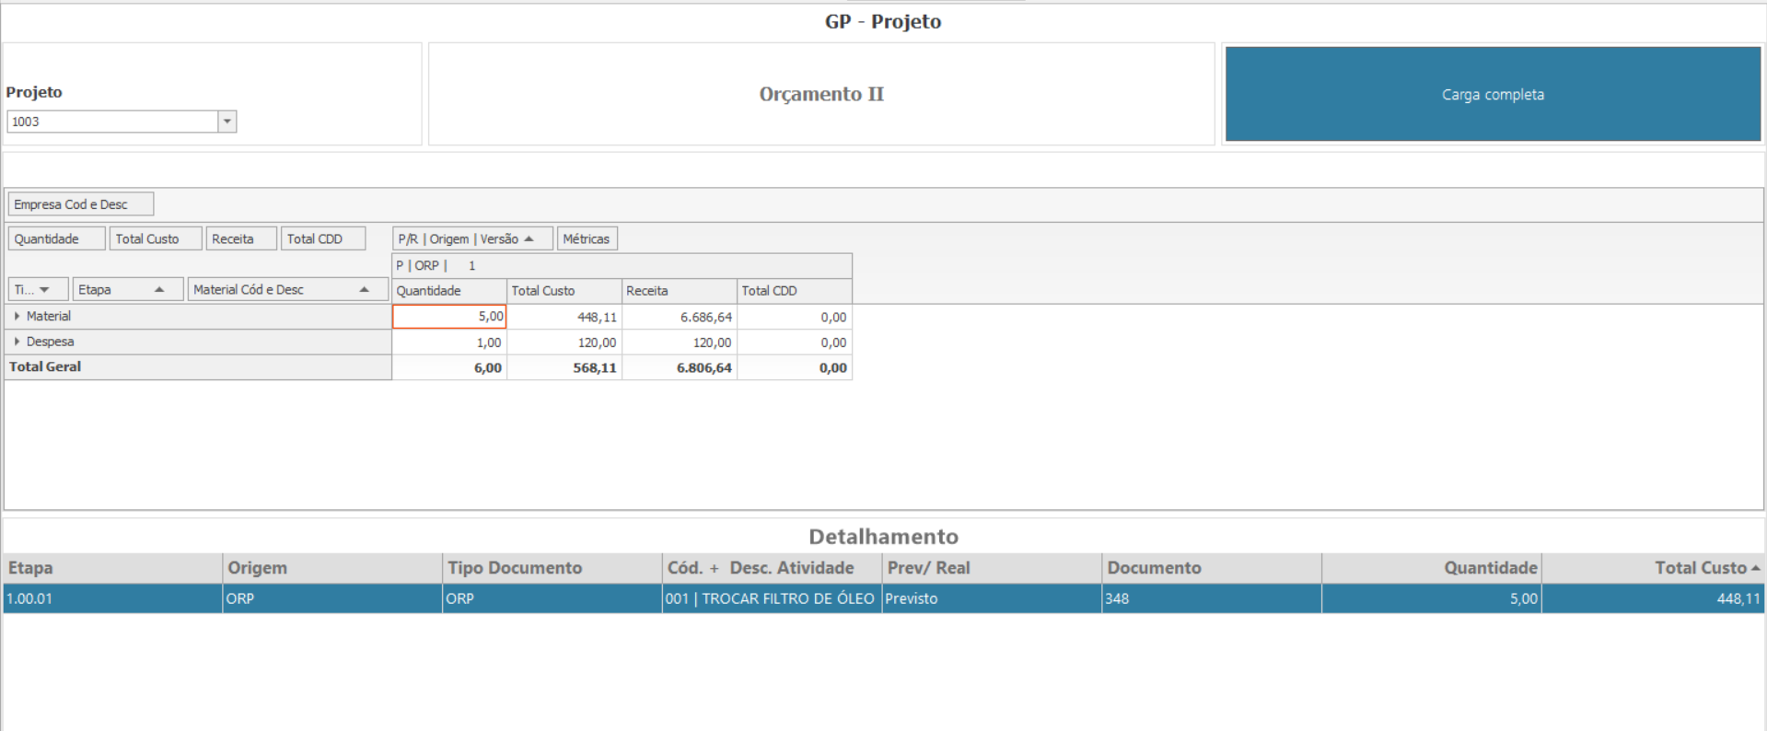
Task: Select Despesa quantity cell 1,00
Action: [449, 342]
